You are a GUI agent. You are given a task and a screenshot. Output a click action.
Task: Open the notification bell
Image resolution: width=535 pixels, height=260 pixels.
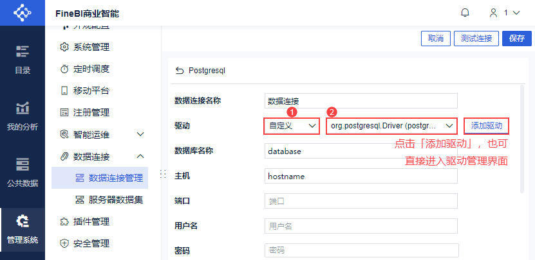[465, 13]
